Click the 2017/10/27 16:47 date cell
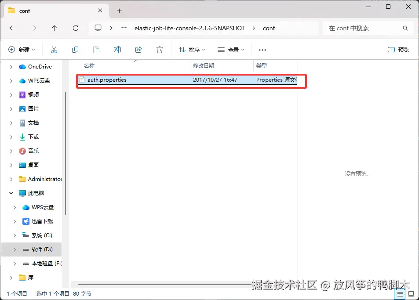Screen dimensions: 419x300 pos(215,80)
